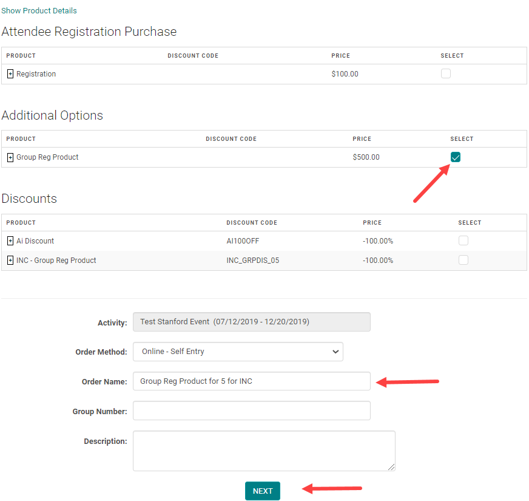Expand INC - Group Reg Product plus icon
The width and height of the screenshot is (529, 501).
(10, 261)
